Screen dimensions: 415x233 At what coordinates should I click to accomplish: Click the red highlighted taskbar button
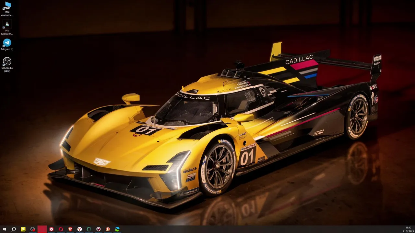tap(42, 229)
